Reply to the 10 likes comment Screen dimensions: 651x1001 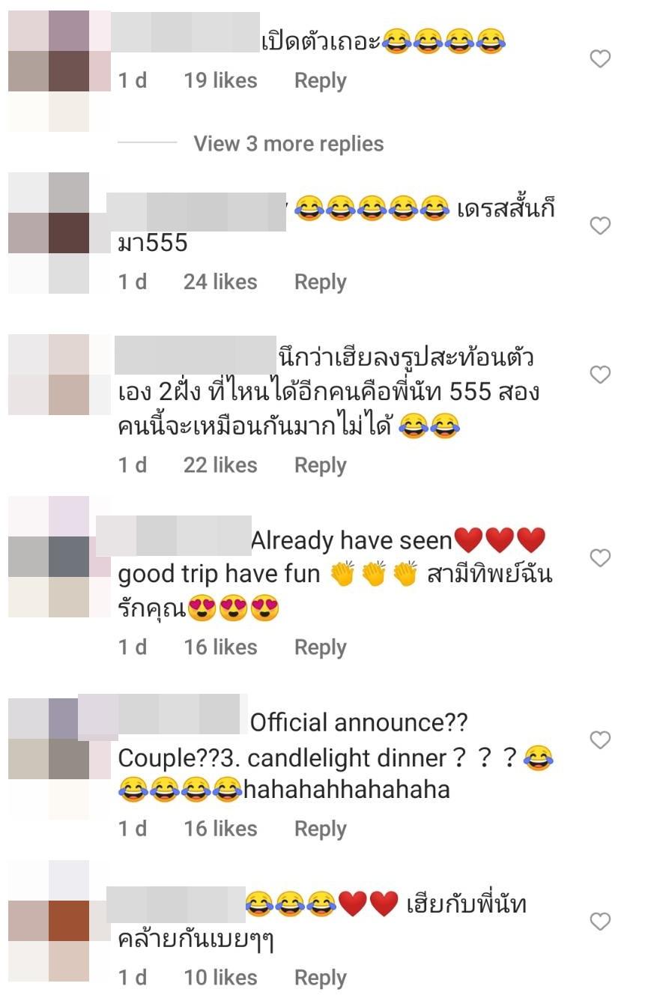pyautogui.click(x=320, y=978)
